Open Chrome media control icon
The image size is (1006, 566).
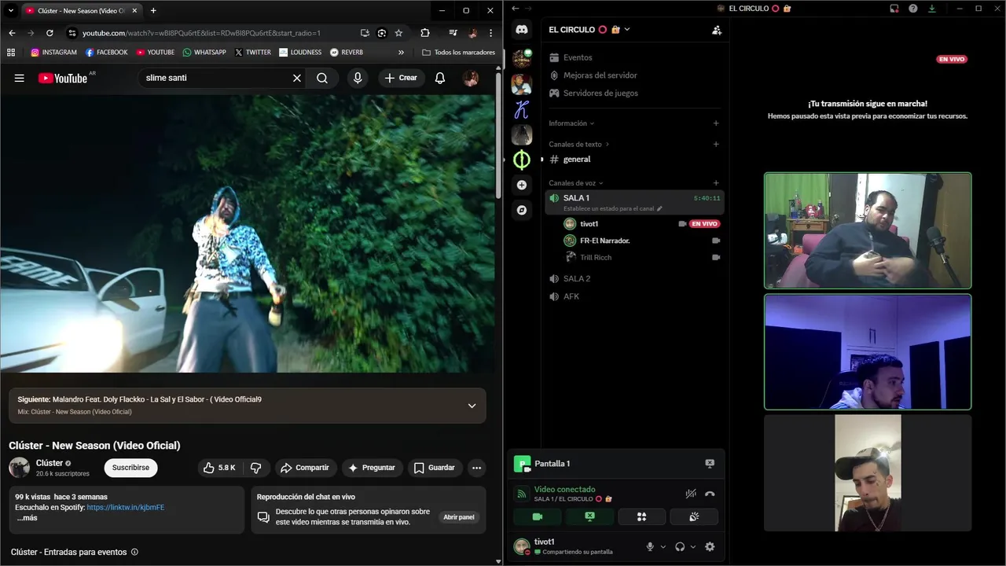[453, 33]
